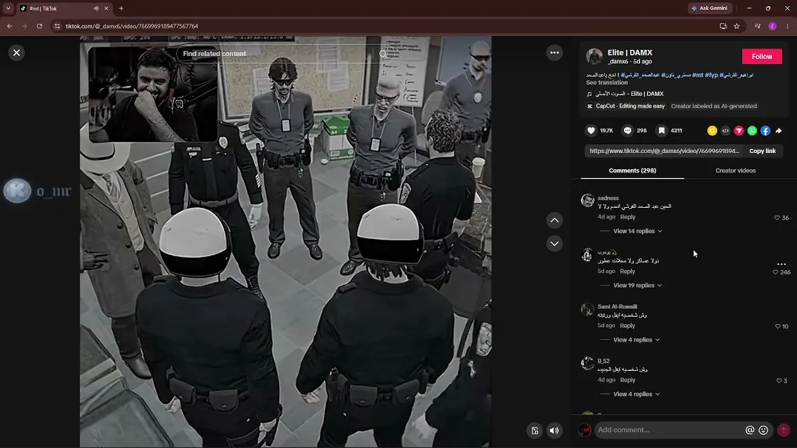The width and height of the screenshot is (797, 448).
Task: Bookmark this page with the star icon
Action: tap(737, 26)
